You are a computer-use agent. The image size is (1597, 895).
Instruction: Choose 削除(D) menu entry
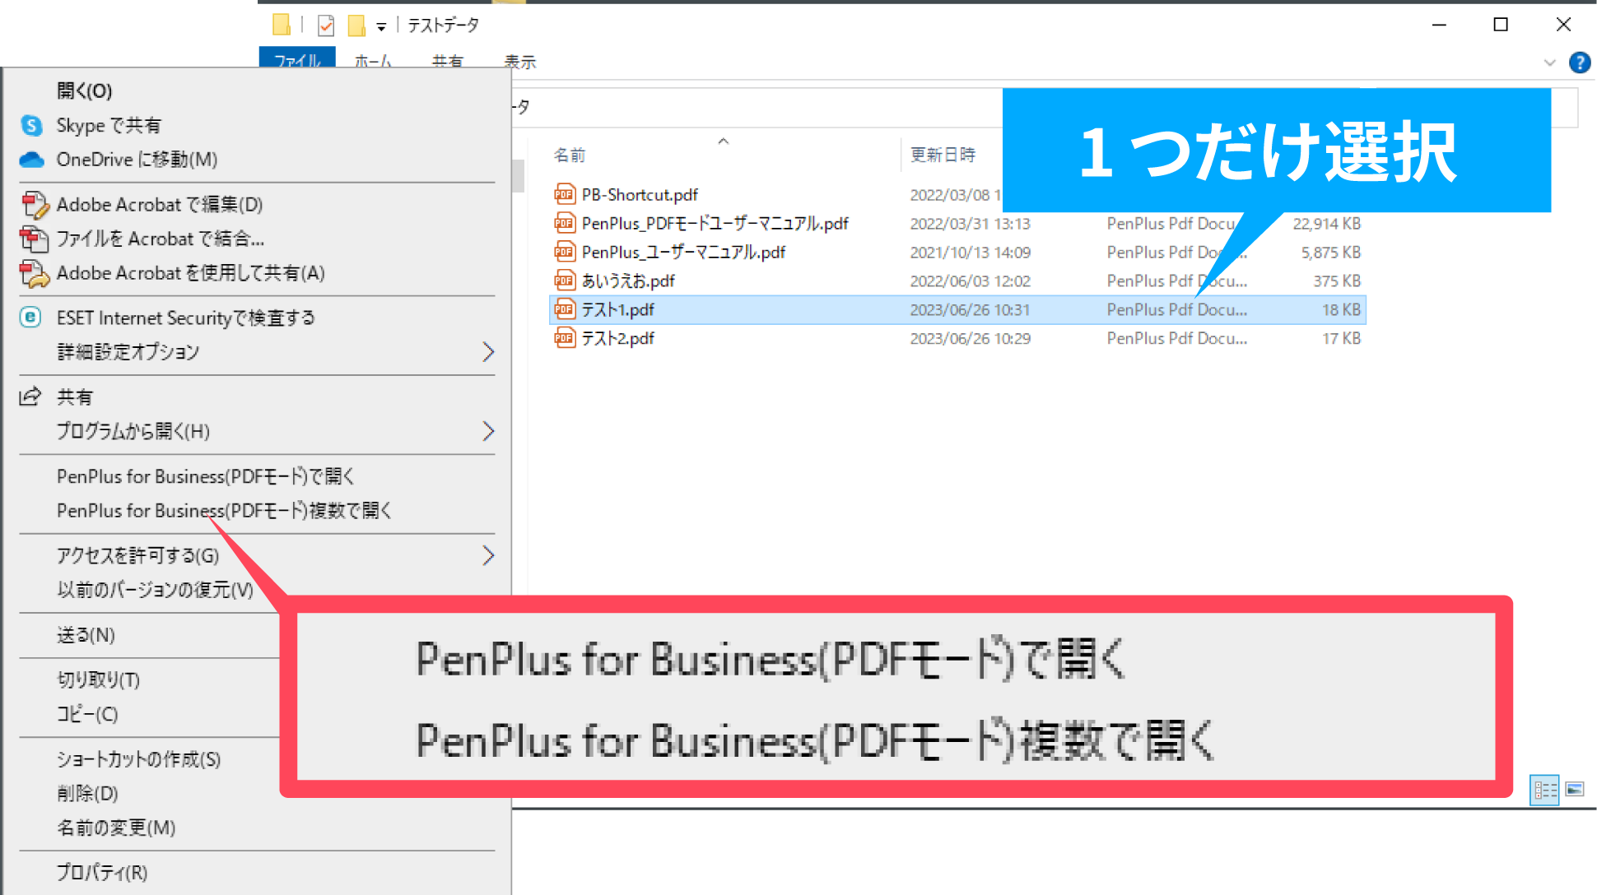[87, 793]
